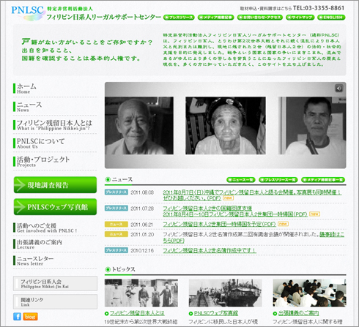Click the プレスリリース tag dated 2010.12.16
Screen dimensions: 359x327
point(116,250)
